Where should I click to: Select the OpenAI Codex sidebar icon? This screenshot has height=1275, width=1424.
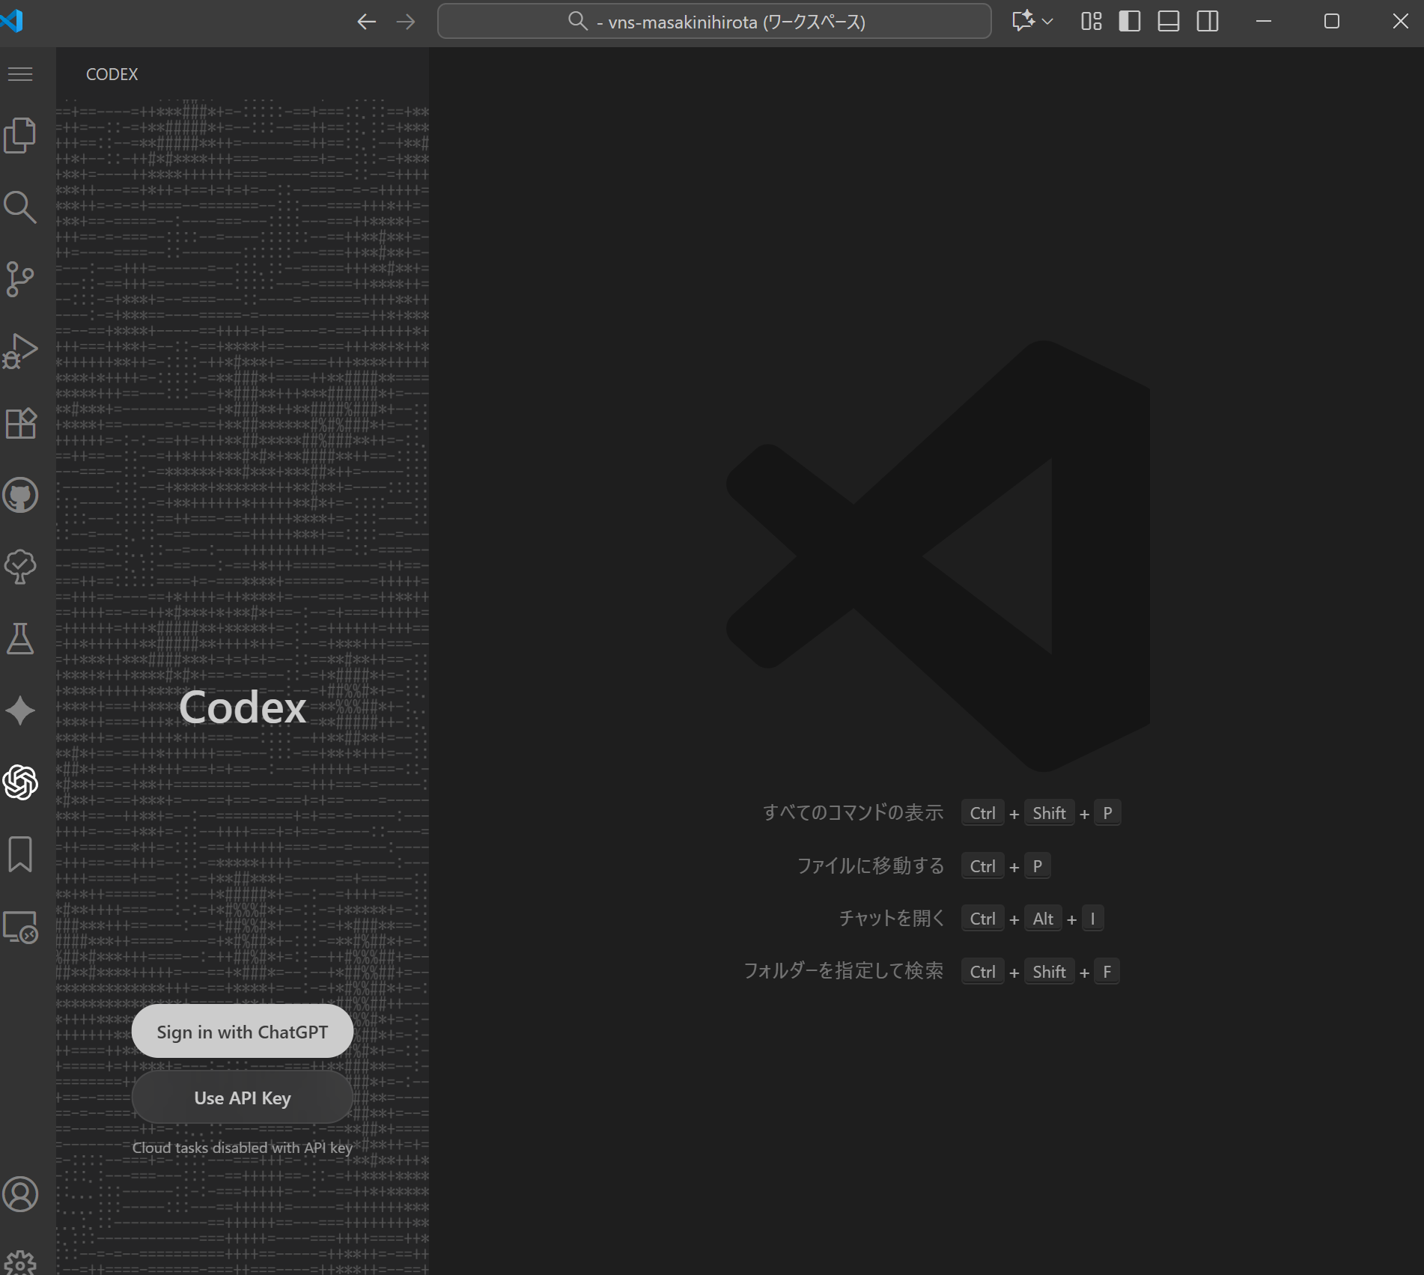pos(20,783)
